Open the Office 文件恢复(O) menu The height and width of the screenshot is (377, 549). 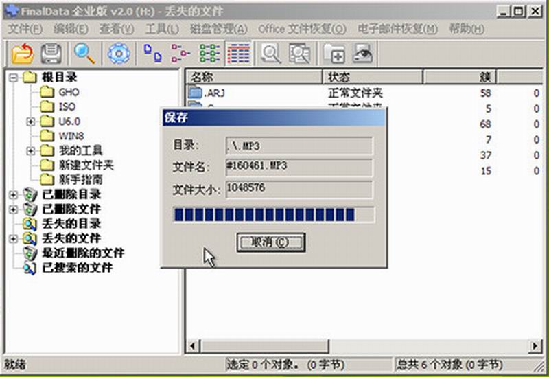(302, 29)
